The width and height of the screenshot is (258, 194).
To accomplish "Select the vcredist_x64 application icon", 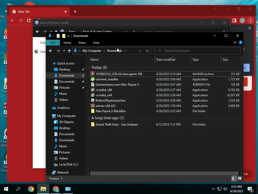I will (93, 95).
